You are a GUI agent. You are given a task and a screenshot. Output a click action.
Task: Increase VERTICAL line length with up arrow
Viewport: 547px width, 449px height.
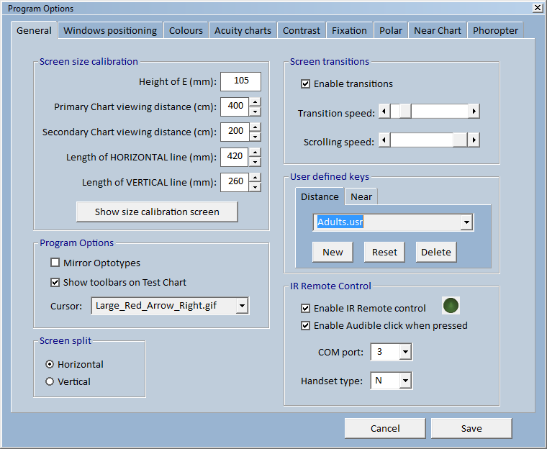256,178
